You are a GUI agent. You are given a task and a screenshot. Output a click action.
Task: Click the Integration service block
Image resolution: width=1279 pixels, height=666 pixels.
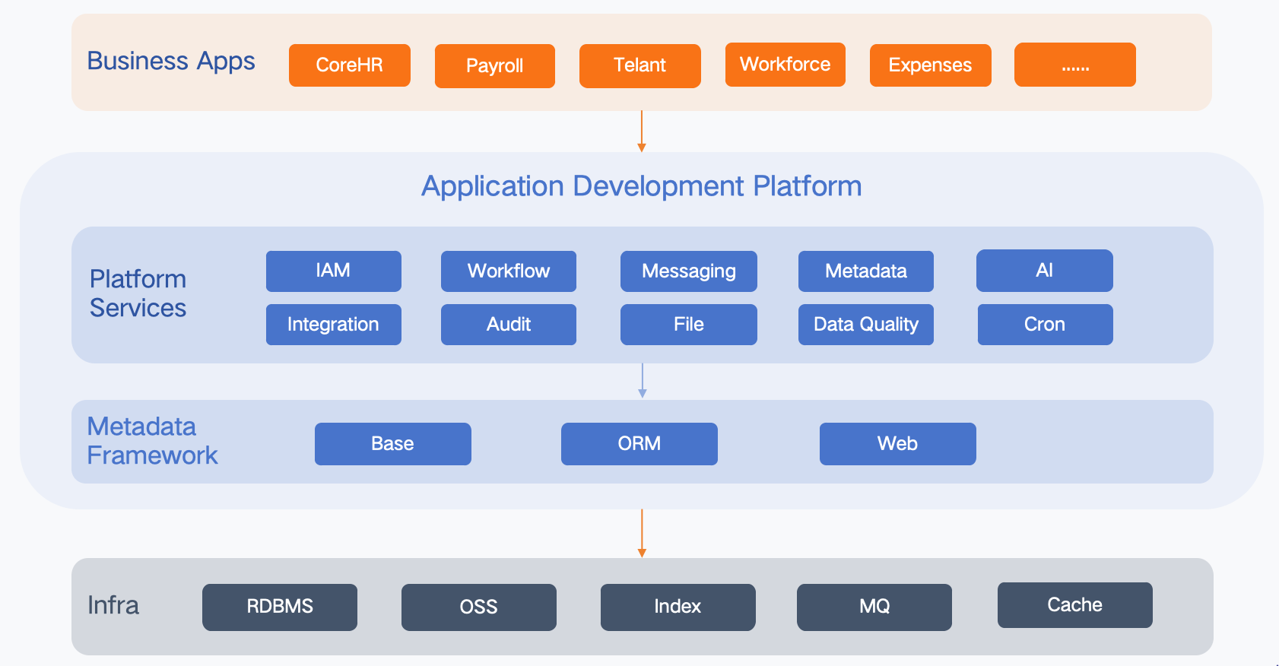point(333,325)
